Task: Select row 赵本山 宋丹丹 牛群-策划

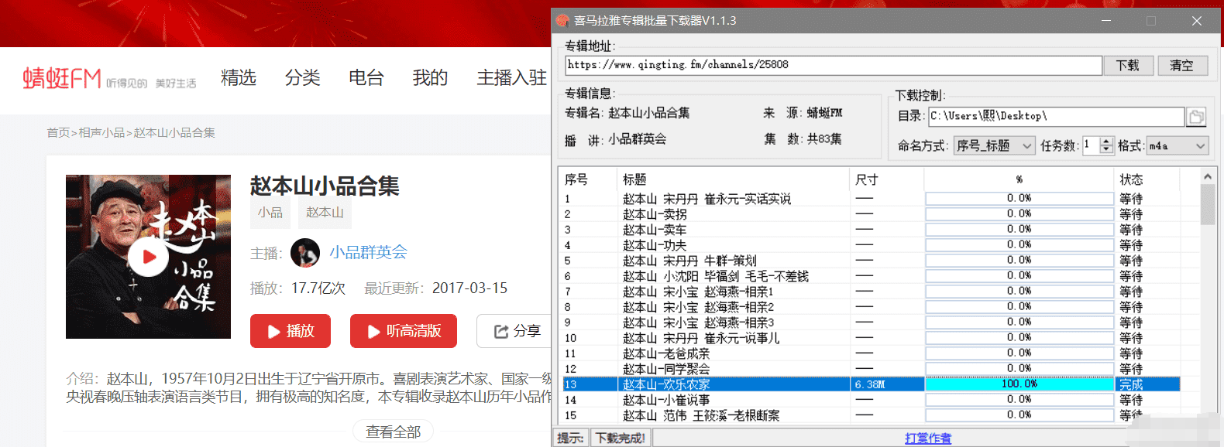Action: (x=870, y=261)
